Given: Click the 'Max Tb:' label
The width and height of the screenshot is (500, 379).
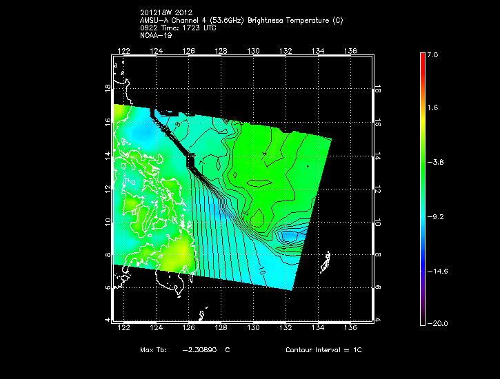Looking at the screenshot, I should click(x=153, y=349).
